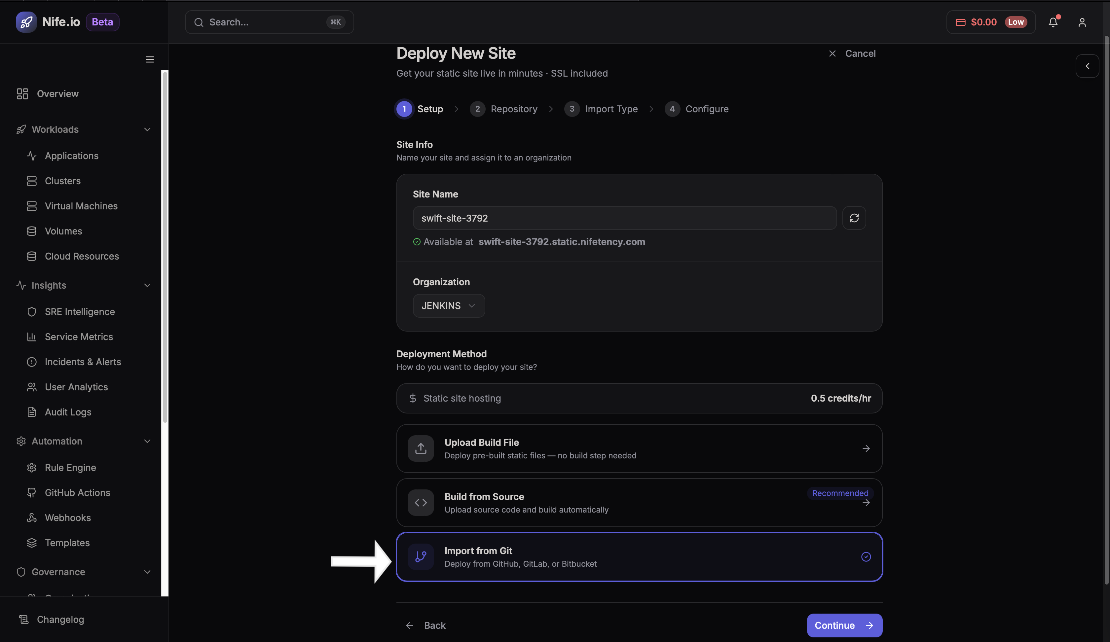Switch to the Configure step
The height and width of the screenshot is (642, 1110).
tap(696, 109)
